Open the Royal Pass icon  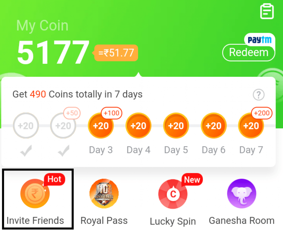(x=104, y=194)
